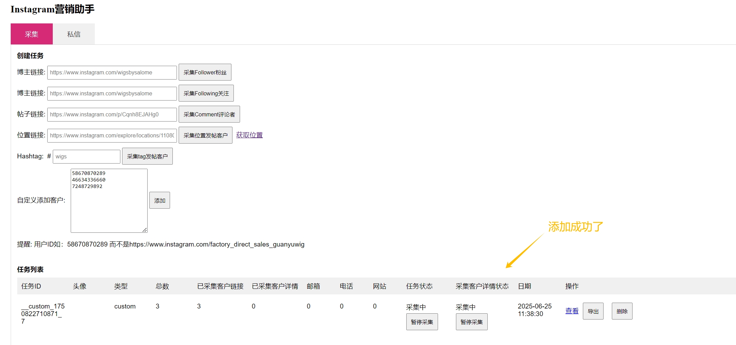Click the 提醒 user ID hint text
This screenshot has width=736, height=345.
pyautogui.click(x=161, y=244)
